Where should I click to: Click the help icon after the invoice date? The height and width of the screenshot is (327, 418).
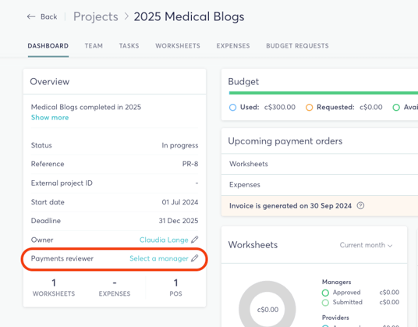[x=360, y=205]
